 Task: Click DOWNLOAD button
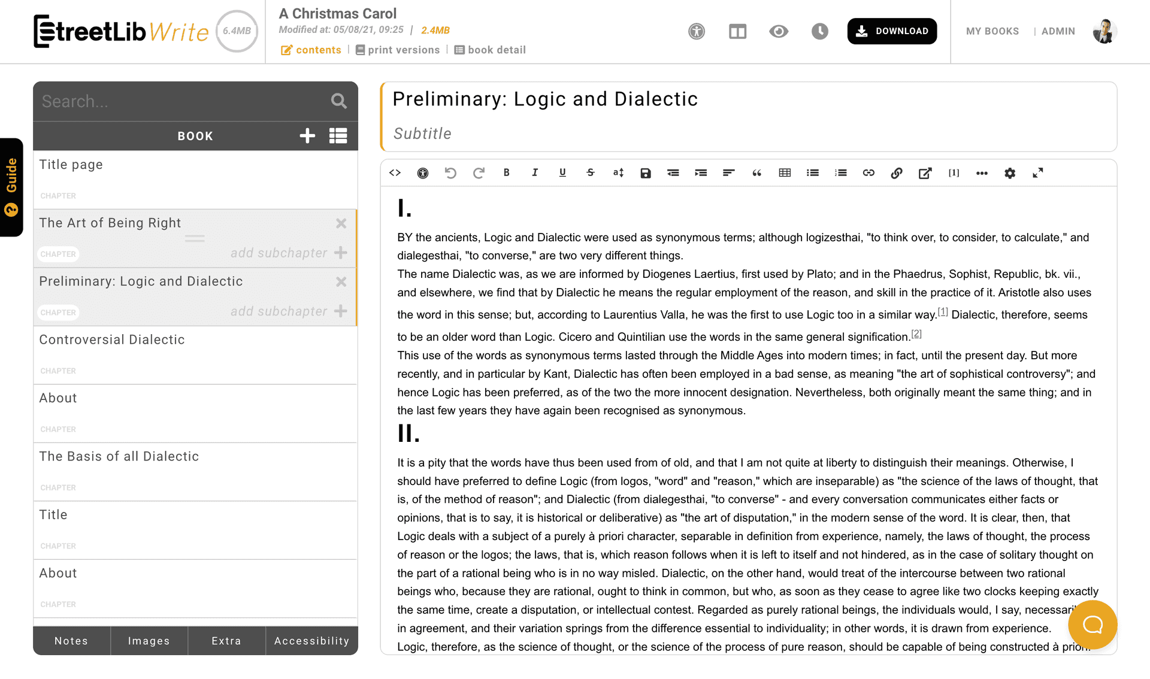tap(892, 31)
